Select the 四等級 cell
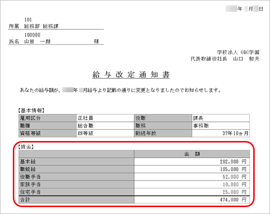This screenshot has width=270, height=214. coord(105,133)
